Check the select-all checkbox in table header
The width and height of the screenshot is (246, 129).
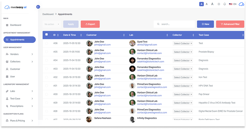[x=47, y=35]
